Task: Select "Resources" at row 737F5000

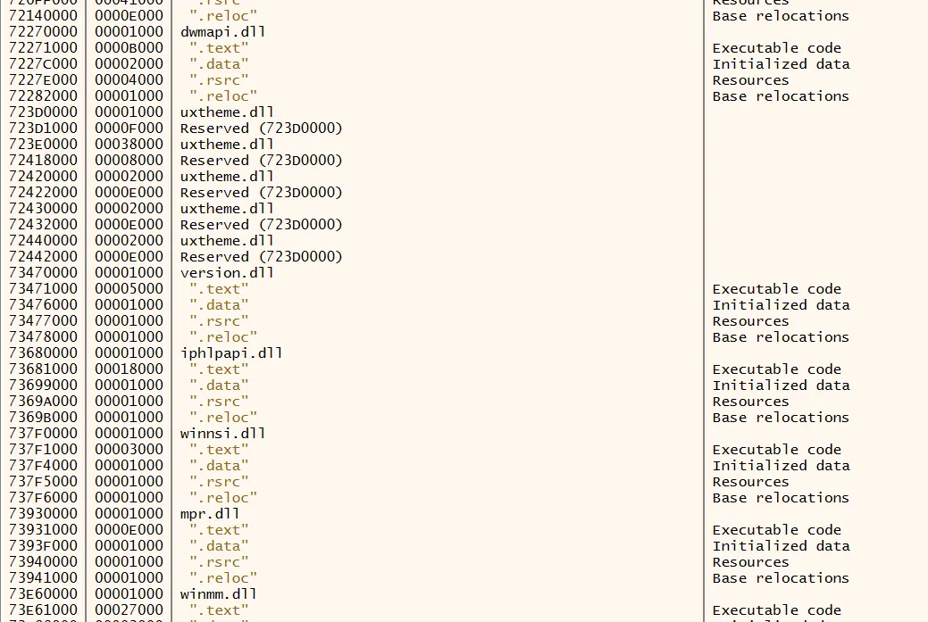Action: point(750,481)
